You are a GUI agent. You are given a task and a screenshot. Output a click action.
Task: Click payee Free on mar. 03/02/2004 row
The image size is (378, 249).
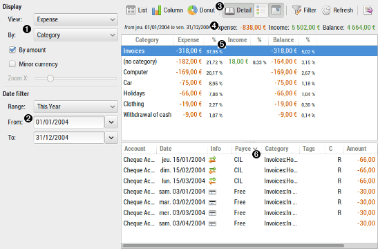pyautogui.click(x=240, y=202)
